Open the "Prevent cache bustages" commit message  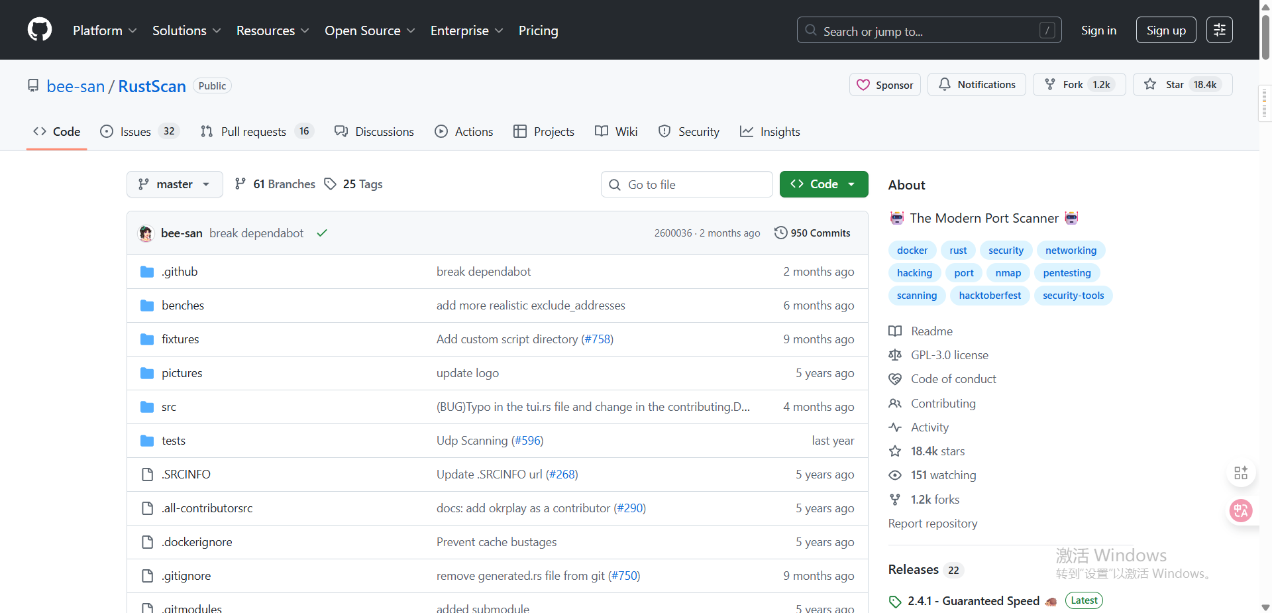click(496, 542)
